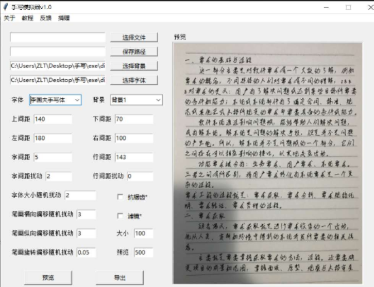
Task: Open the 教程 menu
Action: 27,18
